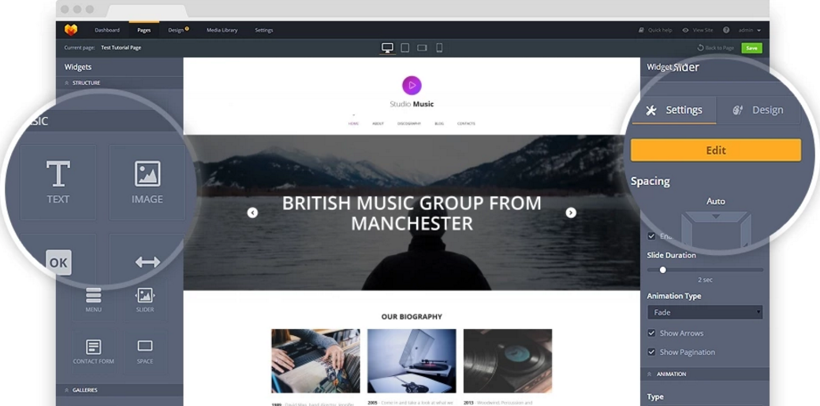
Task: Open the Animation Type Fade dropdown
Action: (x=705, y=312)
